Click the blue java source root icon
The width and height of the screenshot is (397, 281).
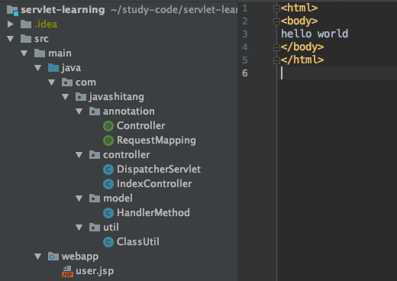point(53,68)
